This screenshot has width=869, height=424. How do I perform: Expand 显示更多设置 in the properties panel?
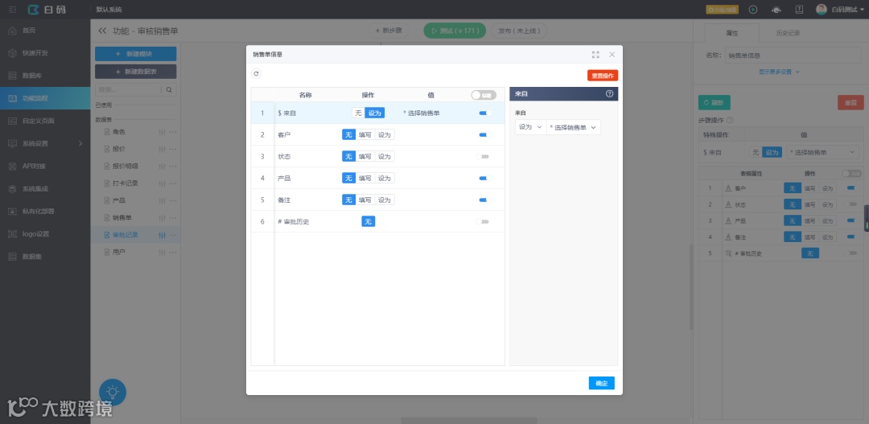coord(779,72)
